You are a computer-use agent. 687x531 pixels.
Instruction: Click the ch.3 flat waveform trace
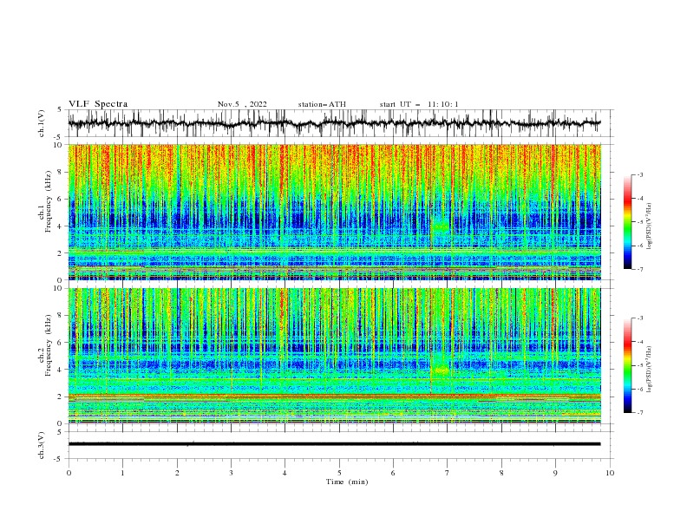334,444
